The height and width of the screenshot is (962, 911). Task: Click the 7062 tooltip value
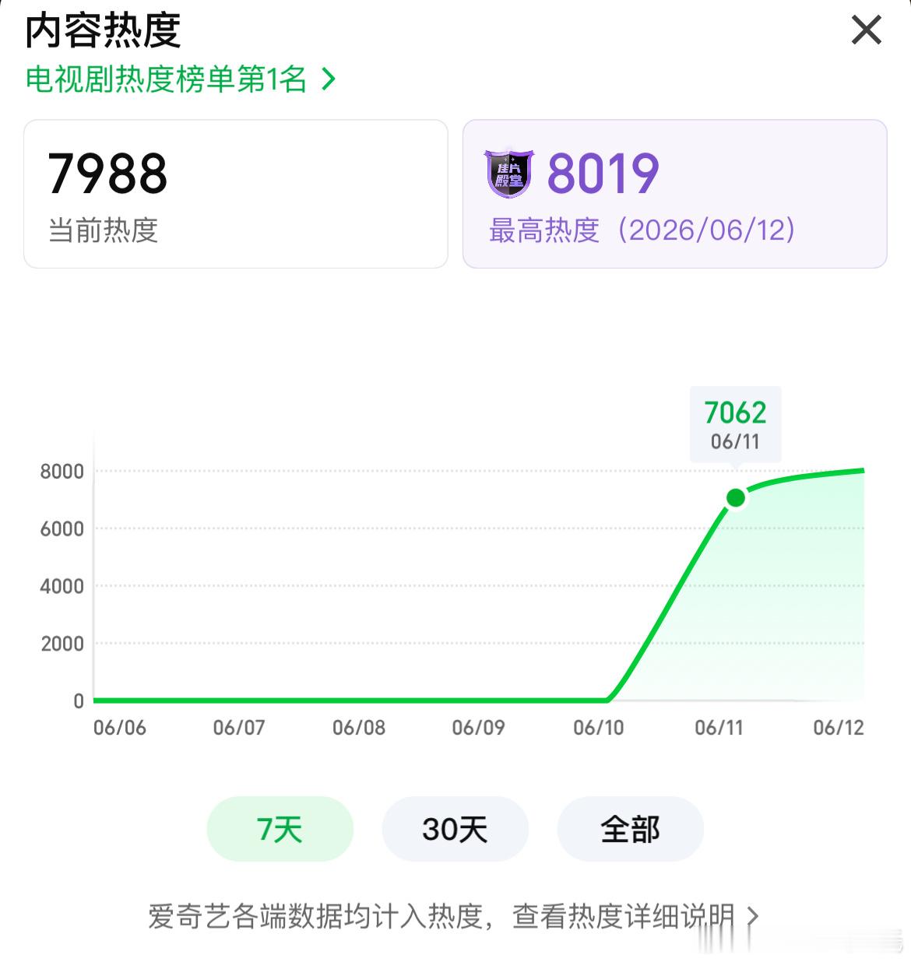(x=735, y=413)
